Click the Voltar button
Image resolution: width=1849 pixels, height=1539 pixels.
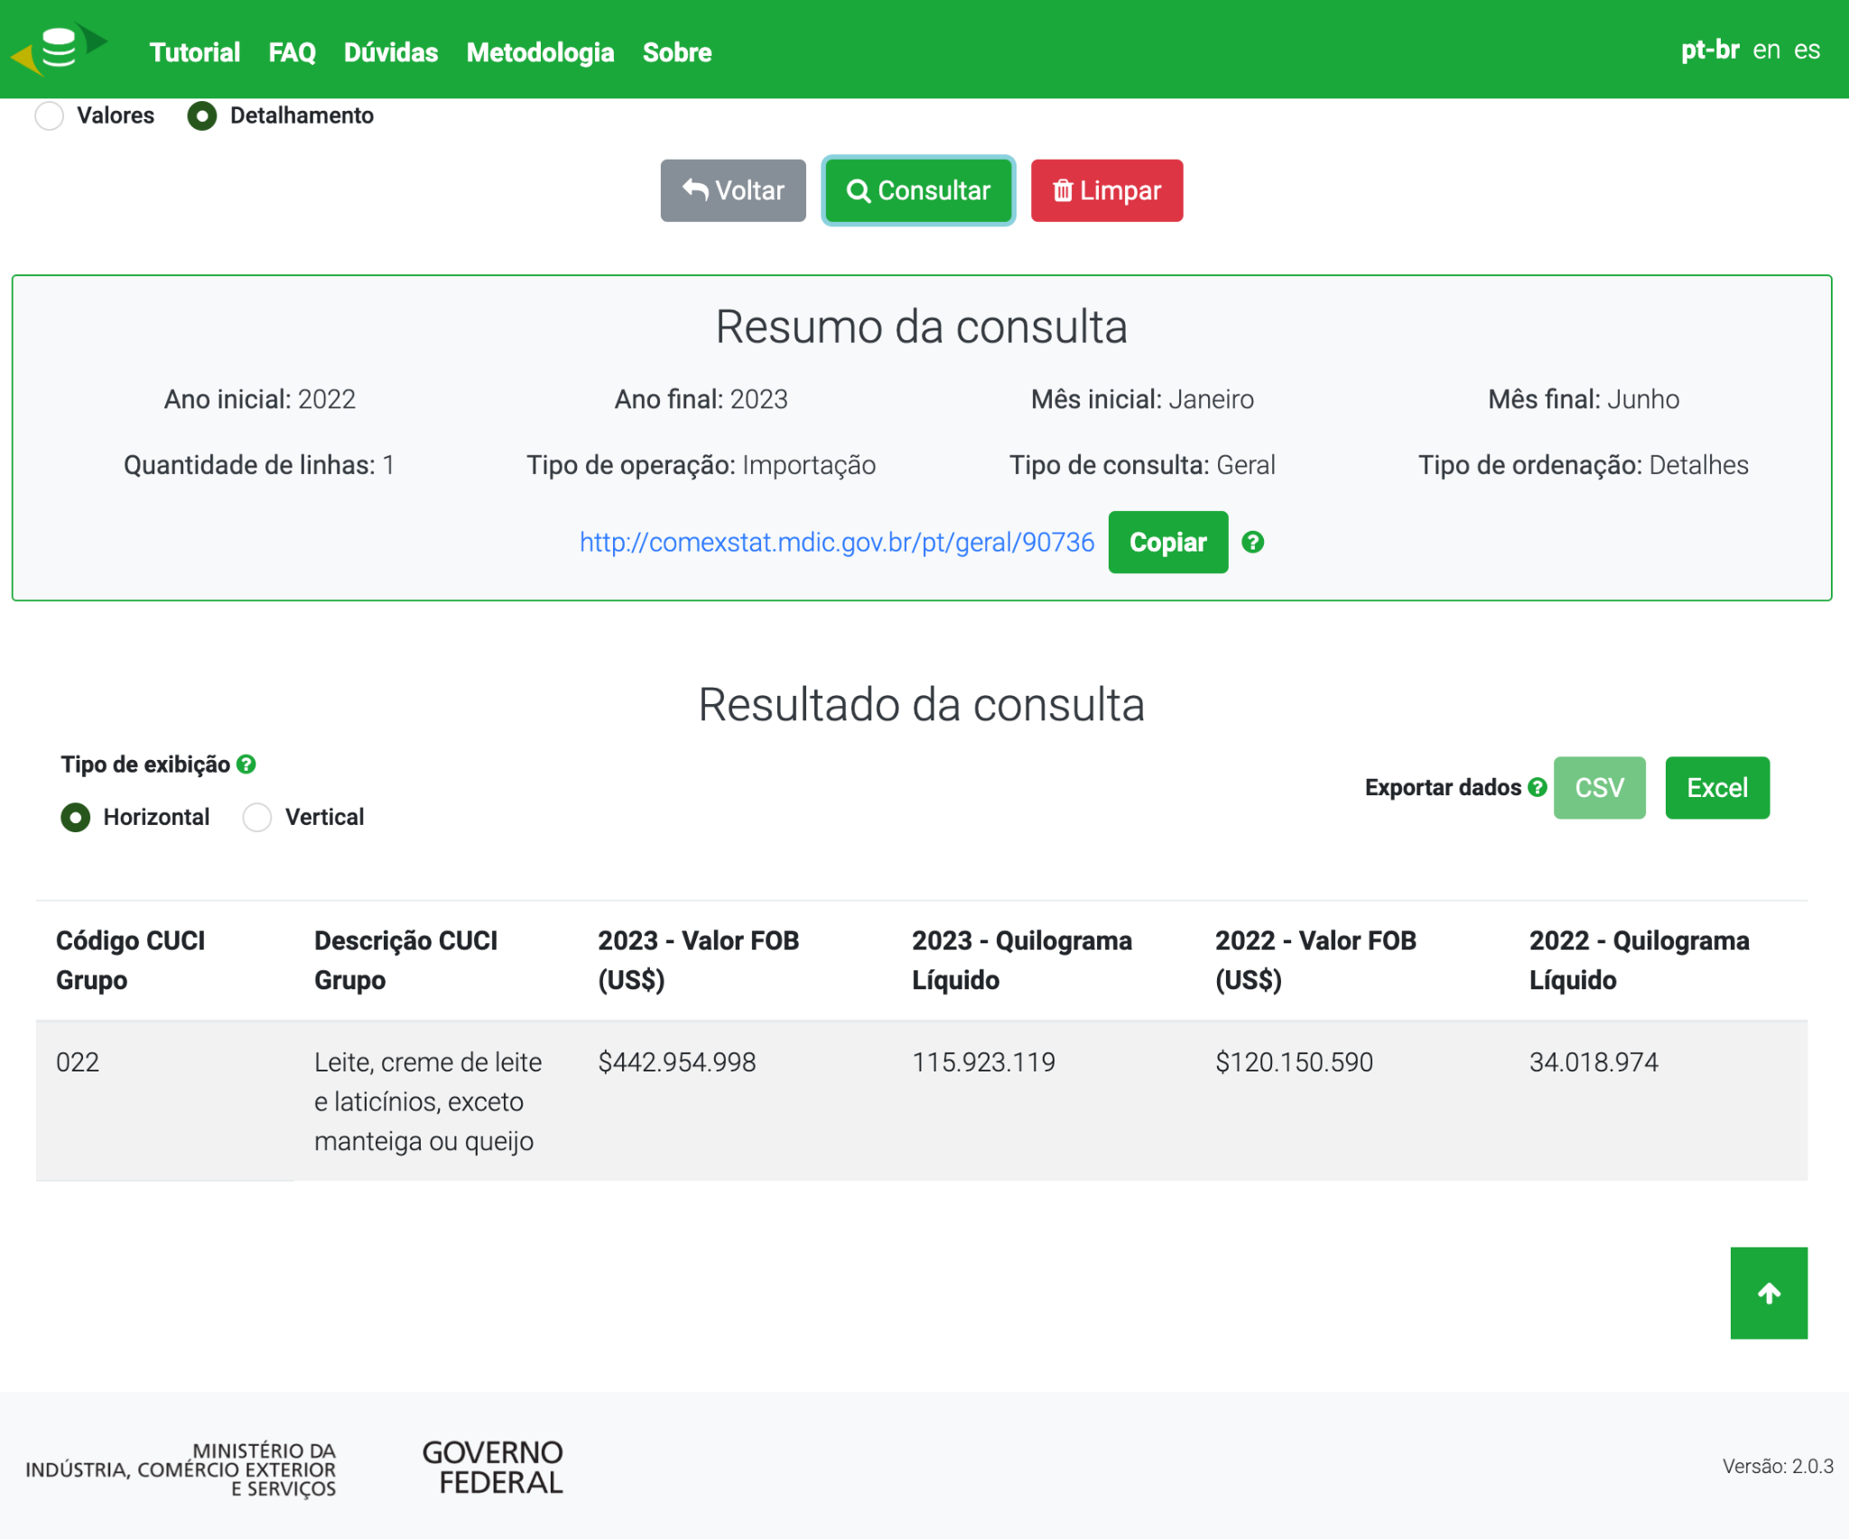click(x=733, y=190)
